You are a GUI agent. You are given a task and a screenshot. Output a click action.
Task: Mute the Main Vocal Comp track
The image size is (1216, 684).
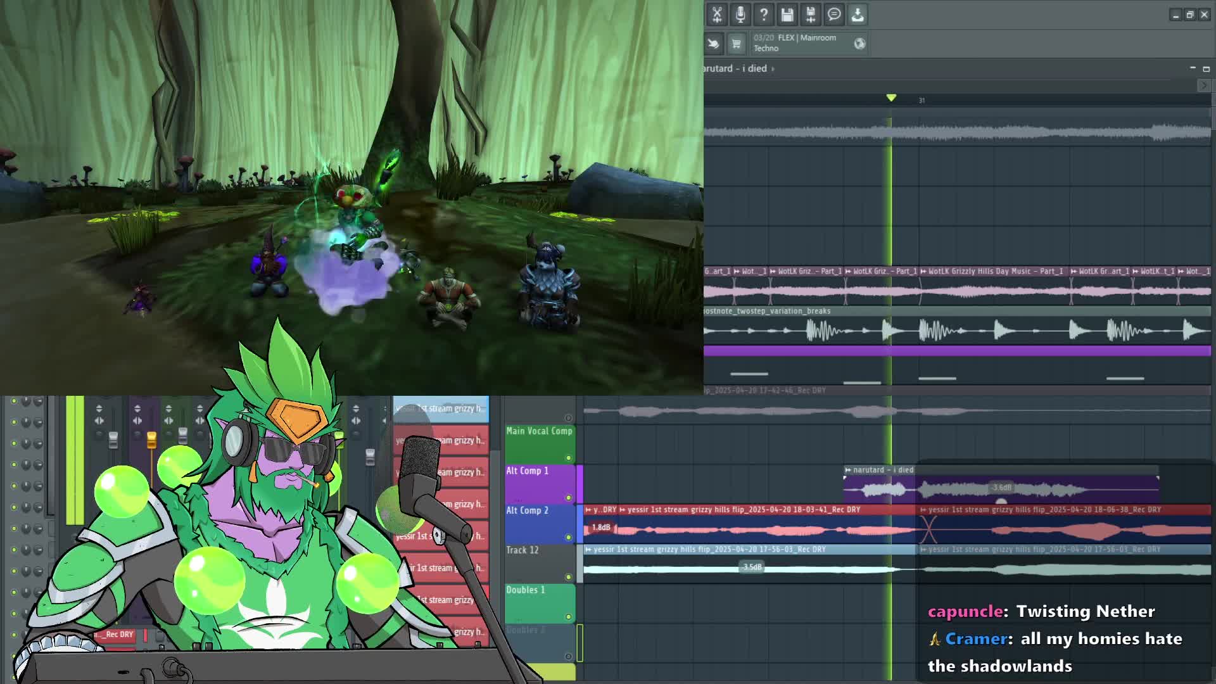click(568, 457)
